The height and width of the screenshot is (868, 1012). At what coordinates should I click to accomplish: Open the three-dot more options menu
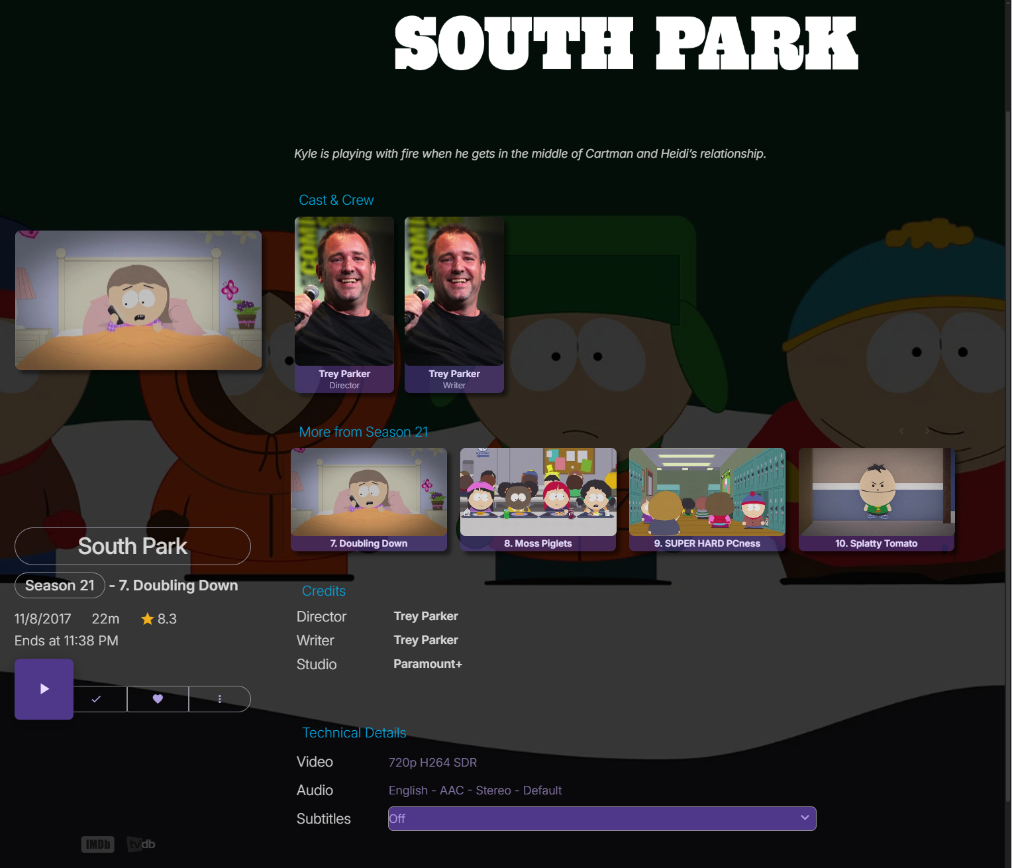[x=220, y=699]
